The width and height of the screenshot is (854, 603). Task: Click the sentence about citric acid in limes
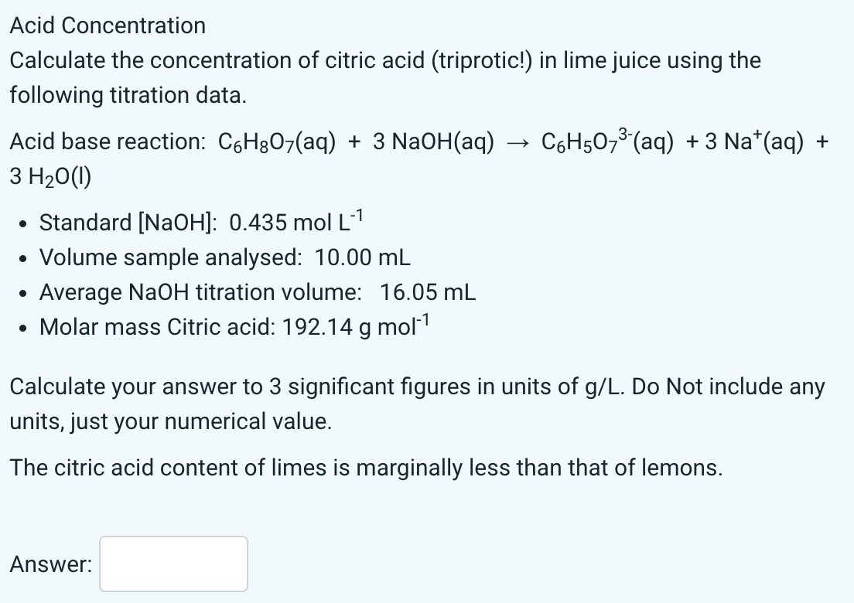tap(366, 467)
